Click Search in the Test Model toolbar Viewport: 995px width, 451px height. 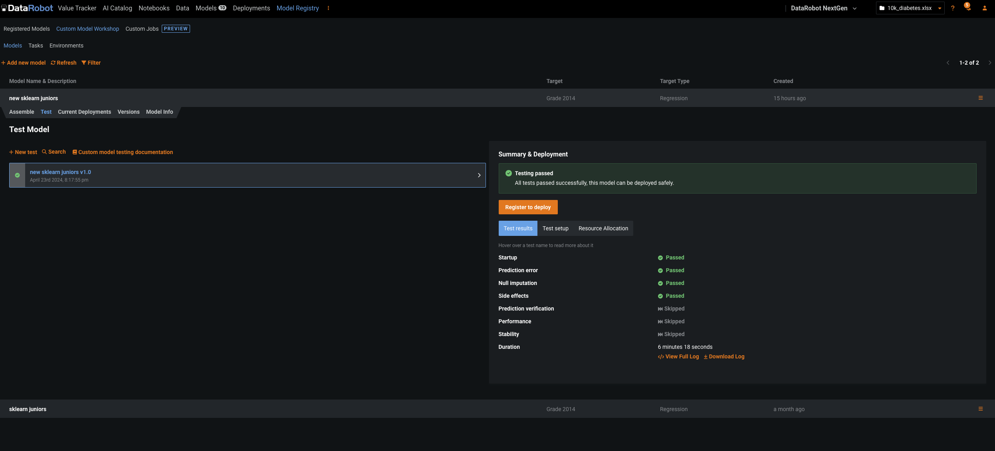(54, 152)
